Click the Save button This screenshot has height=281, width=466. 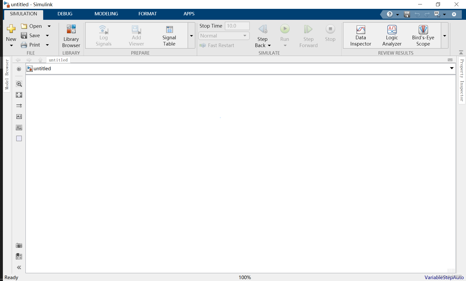(x=30, y=35)
